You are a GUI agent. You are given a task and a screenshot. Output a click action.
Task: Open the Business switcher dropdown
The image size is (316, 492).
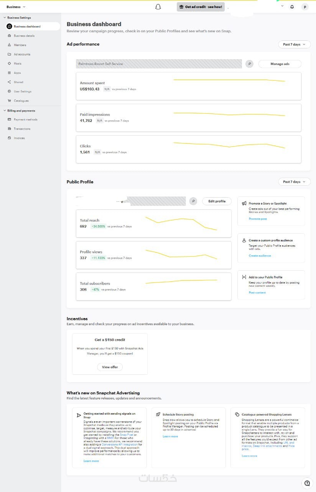coord(16,7)
